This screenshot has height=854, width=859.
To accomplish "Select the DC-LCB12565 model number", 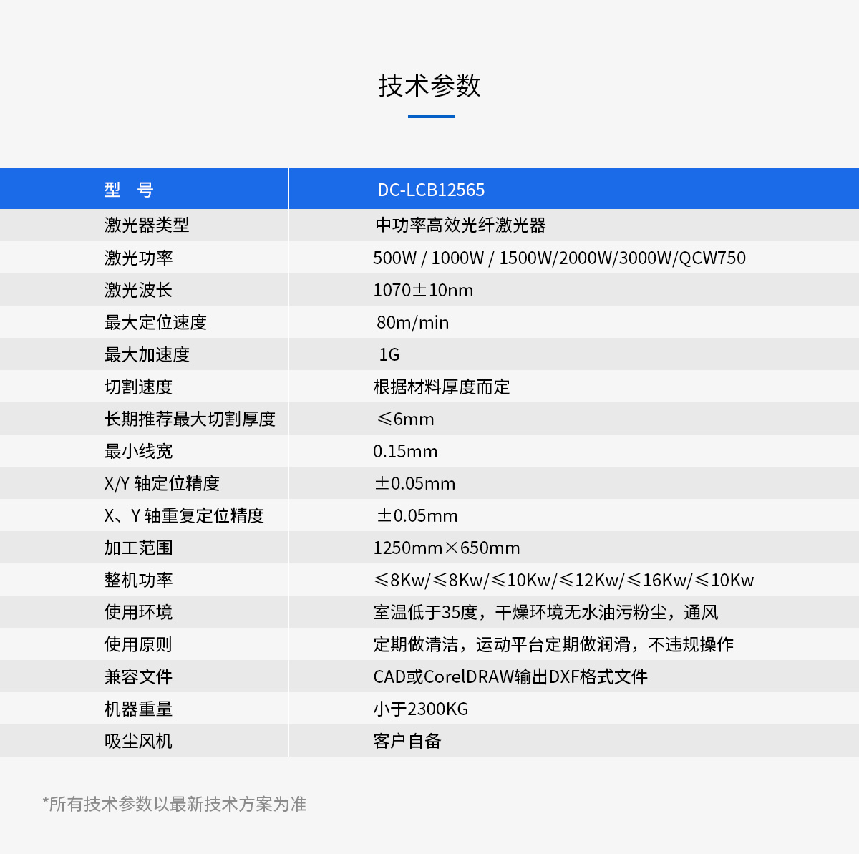I will pos(431,190).
